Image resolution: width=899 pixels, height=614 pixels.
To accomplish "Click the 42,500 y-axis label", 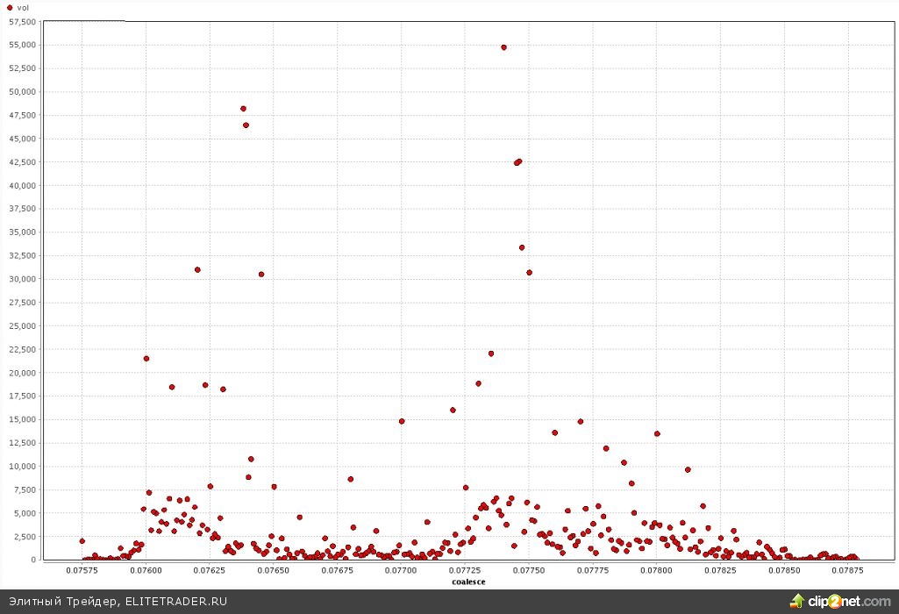I will [22, 162].
